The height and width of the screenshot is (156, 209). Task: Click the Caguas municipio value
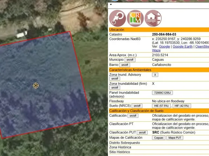tap(158, 59)
